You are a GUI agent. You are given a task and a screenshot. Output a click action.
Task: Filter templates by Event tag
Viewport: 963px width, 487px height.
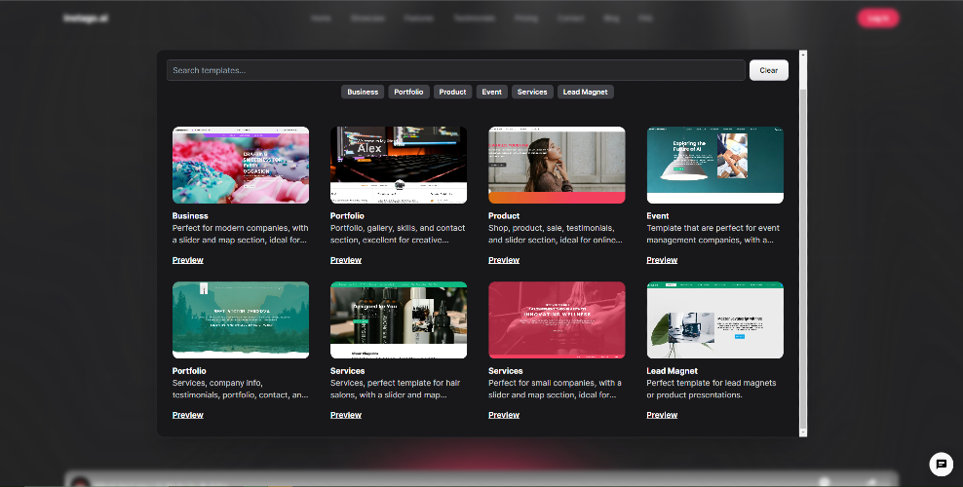click(x=491, y=92)
